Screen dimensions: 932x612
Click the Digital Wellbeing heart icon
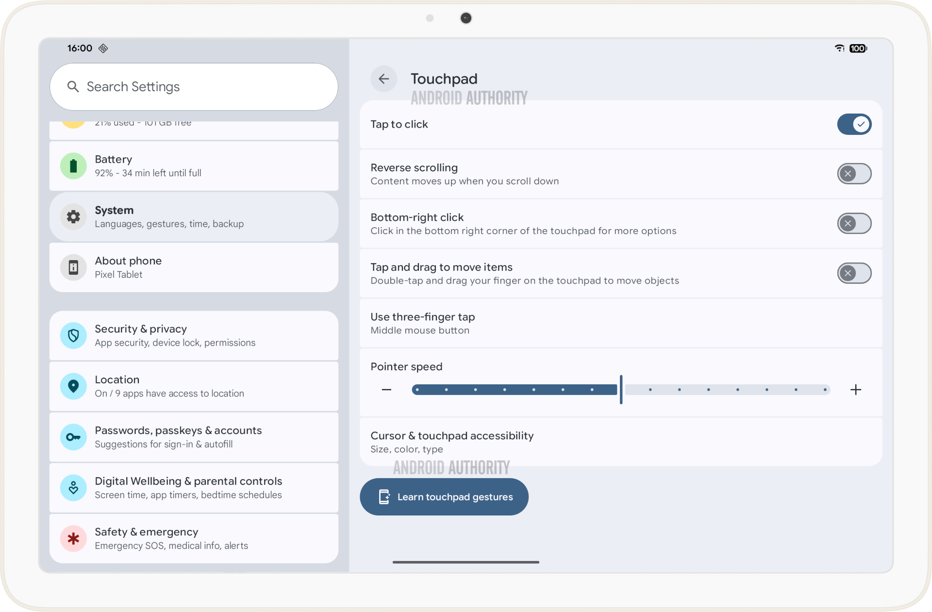[73, 488]
